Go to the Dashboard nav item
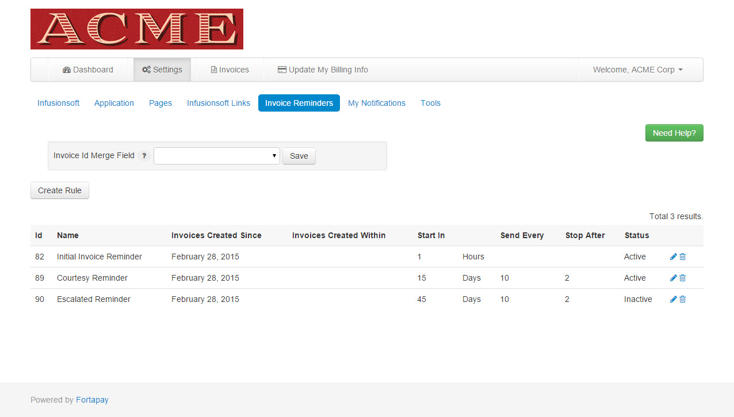The image size is (734, 417). point(88,70)
